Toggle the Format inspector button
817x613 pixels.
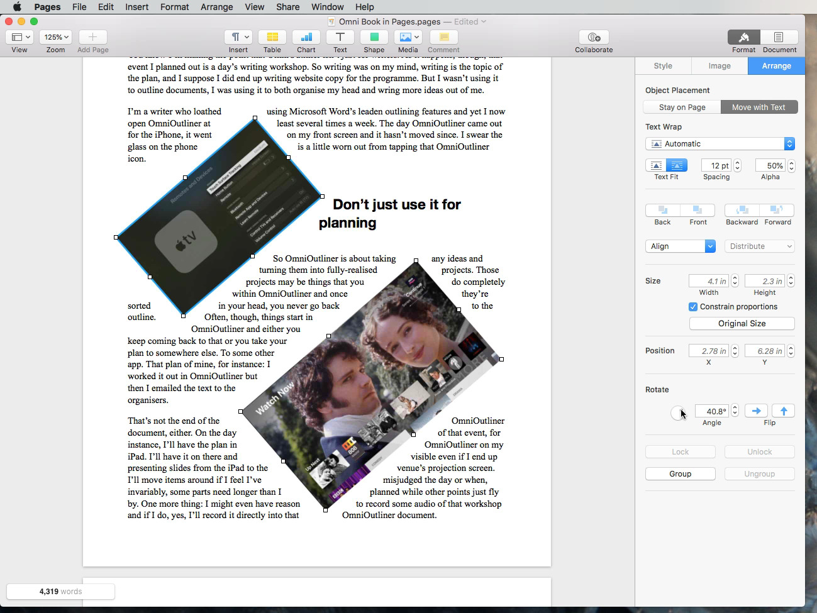743,37
